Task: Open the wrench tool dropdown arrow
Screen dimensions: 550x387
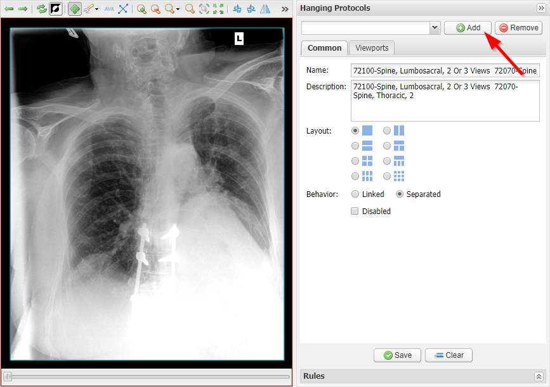Action: coord(97,9)
